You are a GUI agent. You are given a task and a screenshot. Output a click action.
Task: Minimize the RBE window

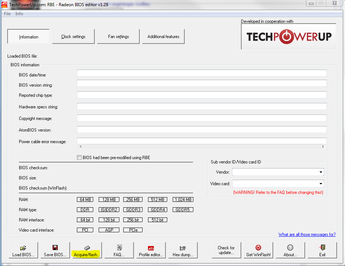(311, 3)
